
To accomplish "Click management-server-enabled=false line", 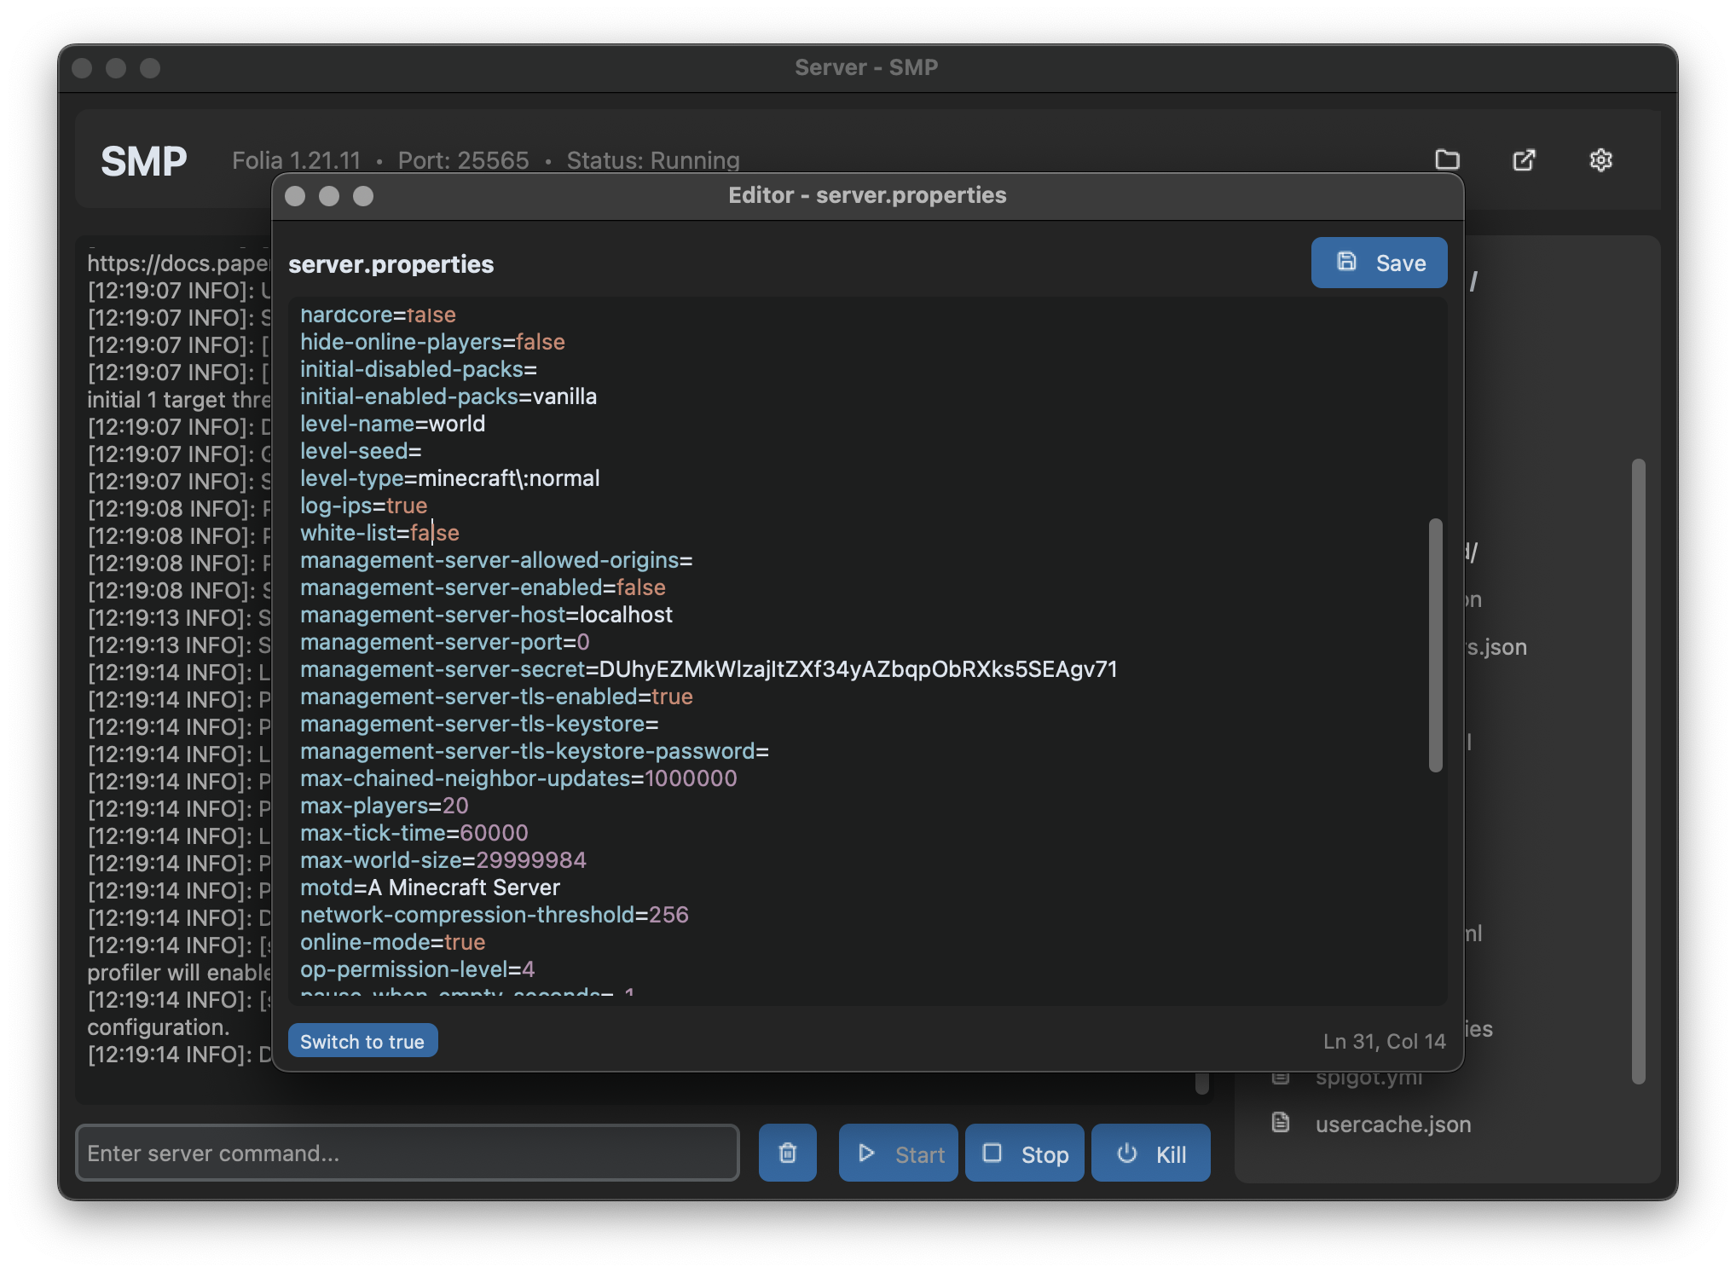I will tap(483, 587).
